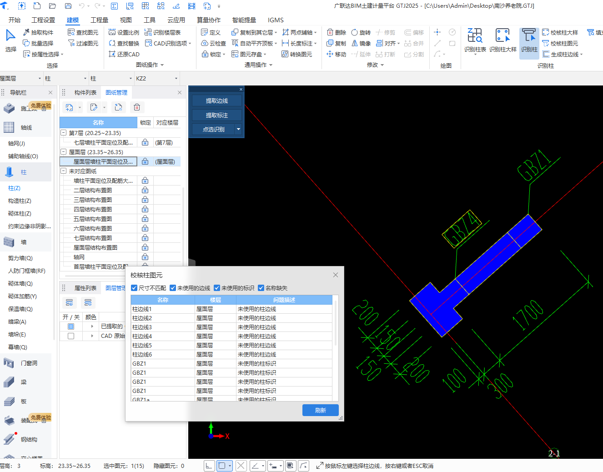Toggle lock for 屋面层墙柱平面定位 drawing
Image resolution: width=603 pixels, height=472 pixels.
click(x=145, y=161)
